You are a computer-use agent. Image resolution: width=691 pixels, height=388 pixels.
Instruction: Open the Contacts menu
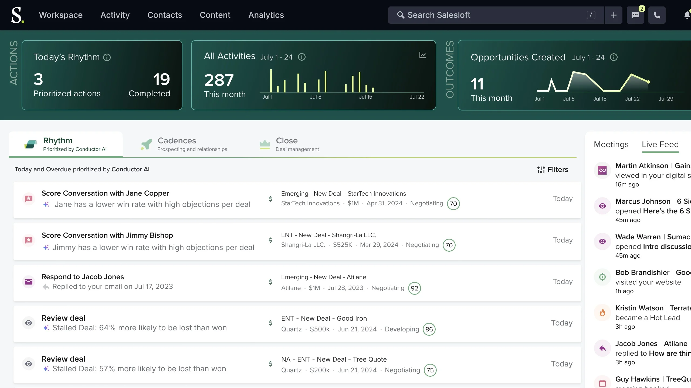coord(165,15)
